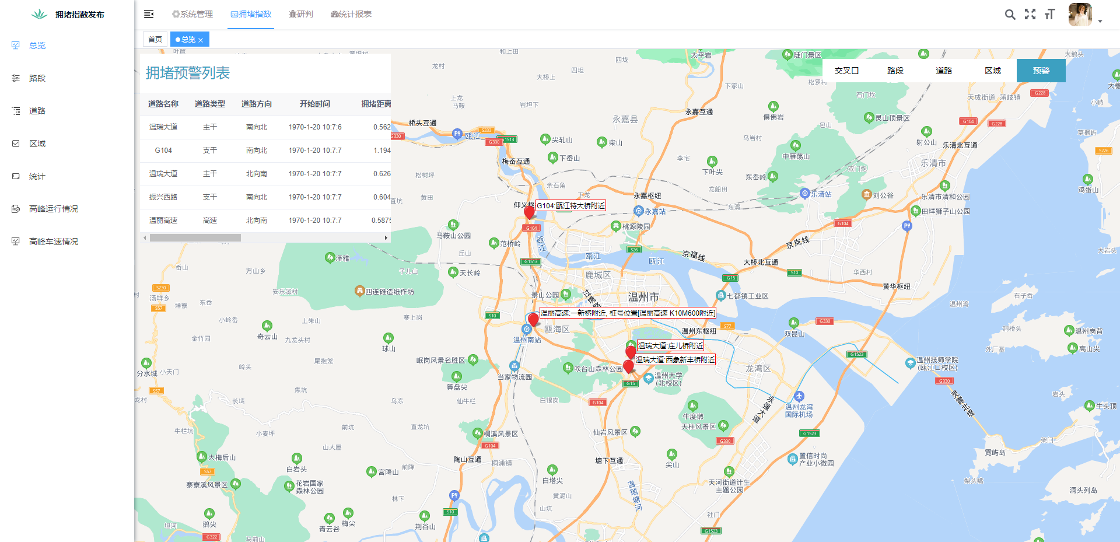Close the 总览 tab with the x
Image resolution: width=1120 pixels, height=542 pixels.
(x=201, y=40)
